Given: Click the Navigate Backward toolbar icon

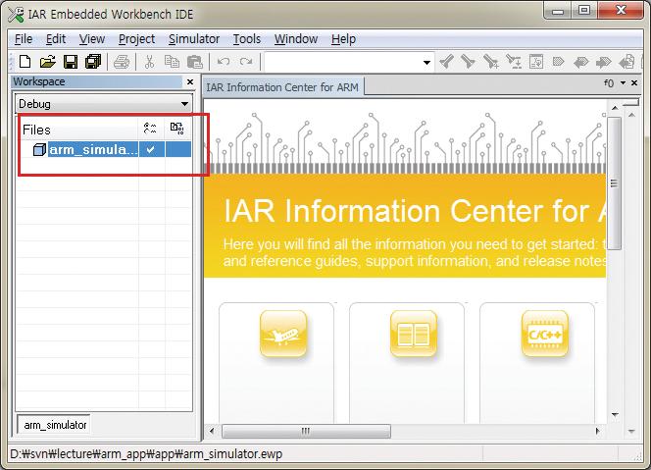Looking at the screenshot, I should (x=626, y=62).
